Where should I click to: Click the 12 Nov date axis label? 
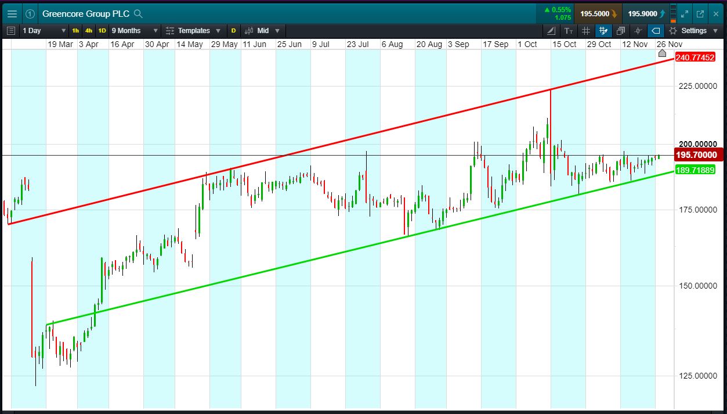tap(635, 44)
